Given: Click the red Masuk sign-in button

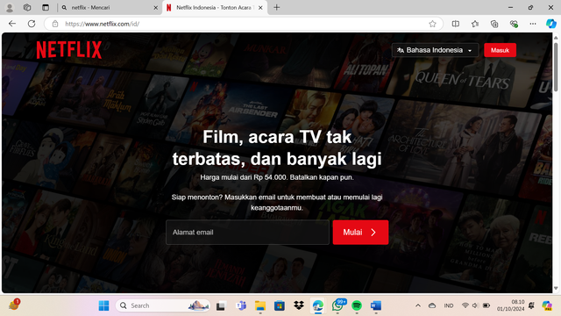Looking at the screenshot, I should click(x=500, y=50).
